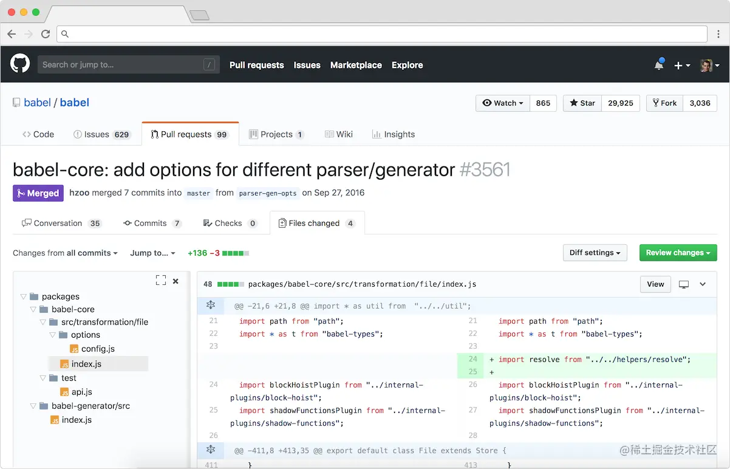The height and width of the screenshot is (469, 730).
Task: Click the parser-gen-opts branch label
Action: pyautogui.click(x=268, y=193)
